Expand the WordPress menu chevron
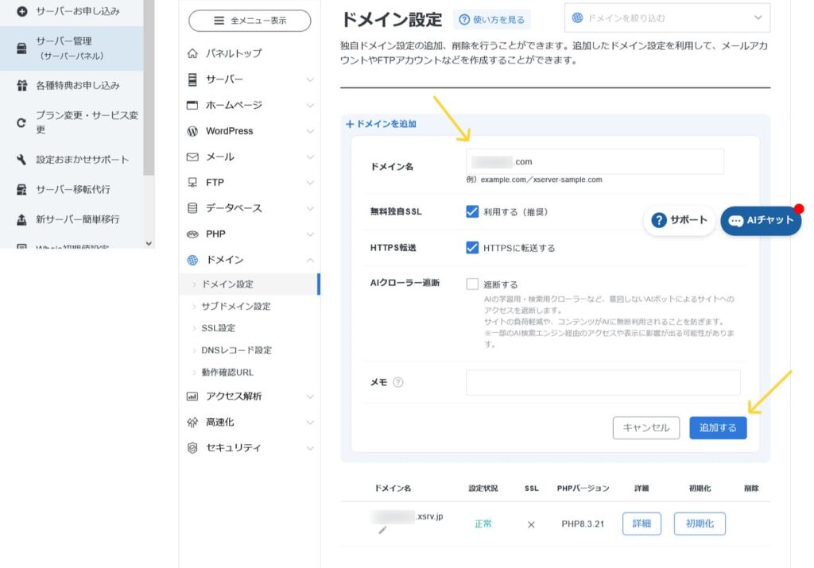 310,131
